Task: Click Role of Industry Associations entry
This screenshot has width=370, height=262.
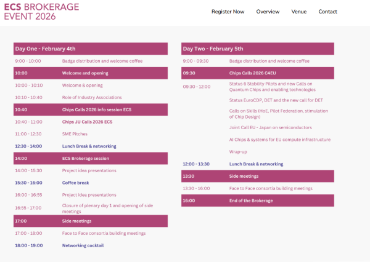Action: tap(92, 97)
